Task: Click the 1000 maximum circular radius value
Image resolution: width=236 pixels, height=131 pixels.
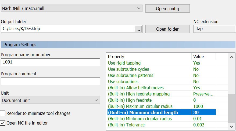Action: pyautogui.click(x=198, y=106)
